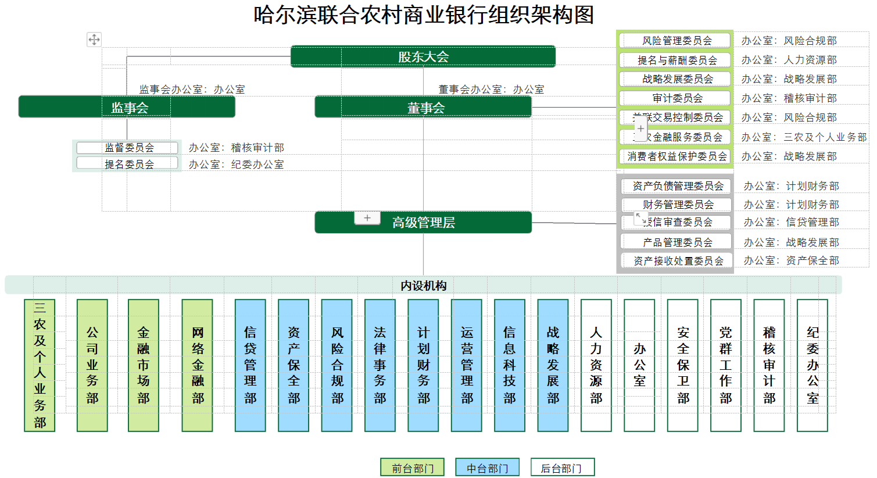Viewport: 877px width, 478px height.
Task: Select the 稽核审计部 department box
Action: tap(769, 365)
